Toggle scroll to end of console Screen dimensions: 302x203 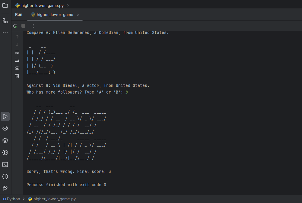pos(17,60)
